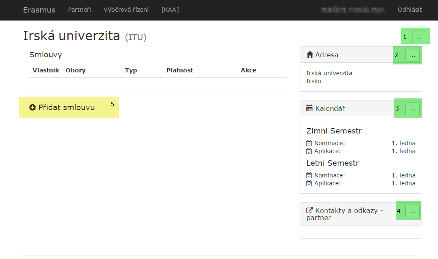Click the home icon in Adresa panel
This screenshot has width=438, height=259.
(310, 54)
